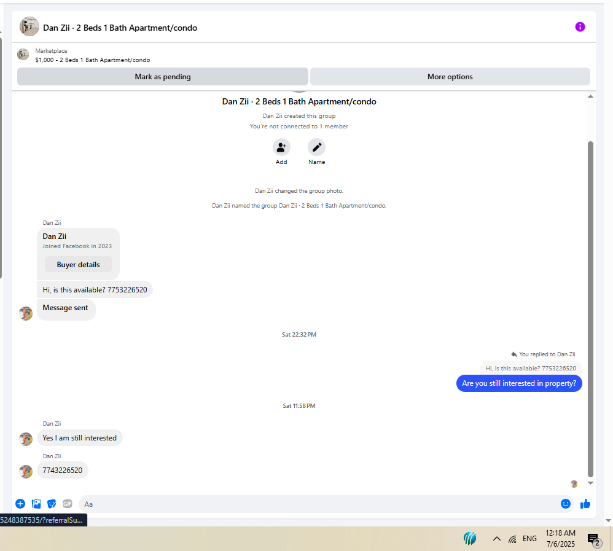The width and height of the screenshot is (613, 551).
Task: Show hidden system tray icons chevron
Action: point(496,539)
